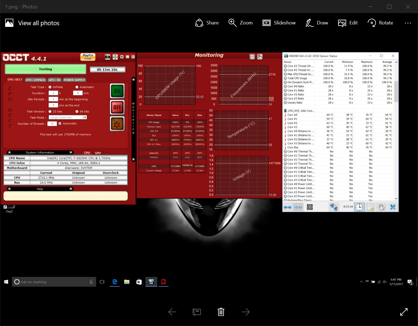The height and width of the screenshot is (326, 418).
Task: Switch to the CPU : LINPACK tab
Action: tap(36, 80)
